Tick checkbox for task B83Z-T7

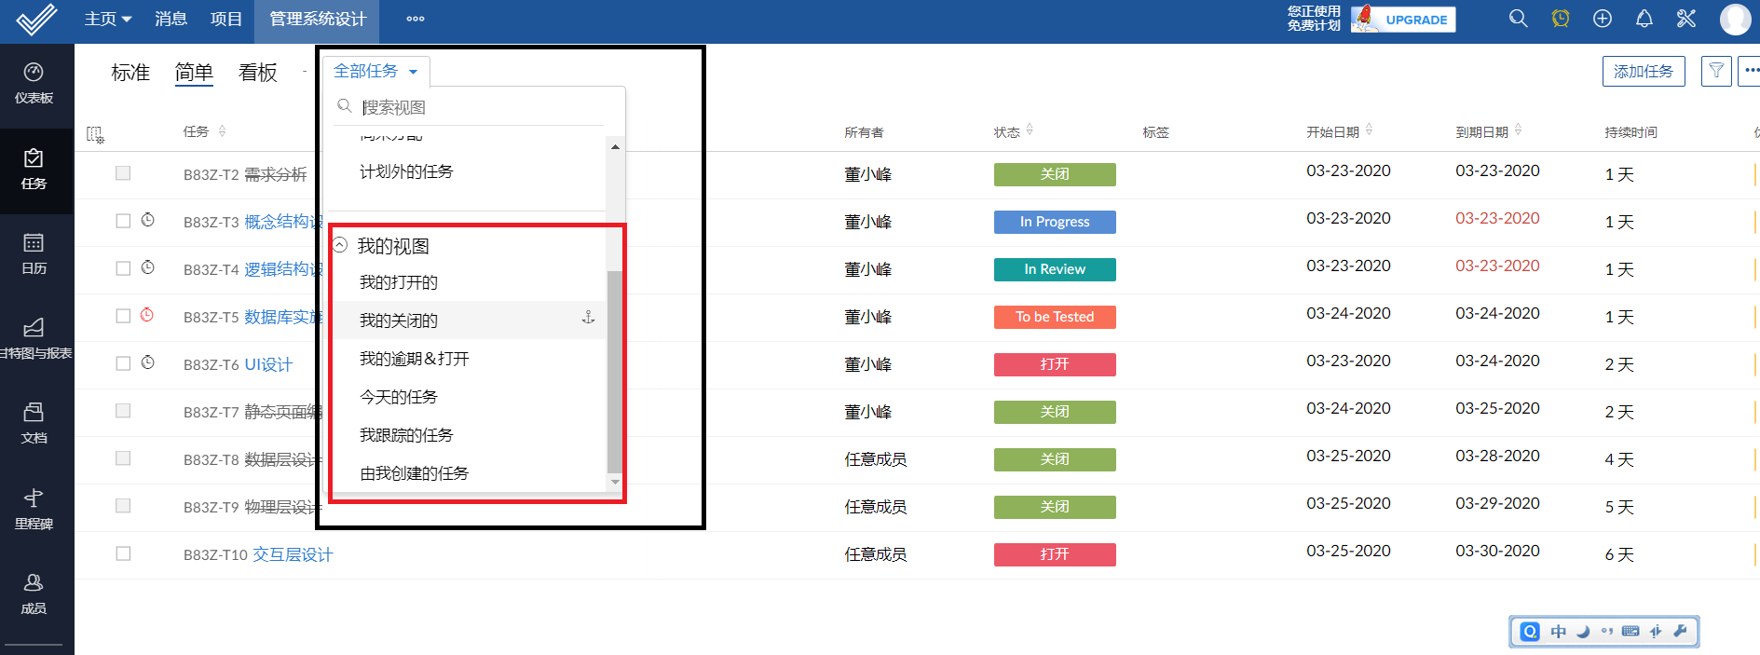(123, 411)
